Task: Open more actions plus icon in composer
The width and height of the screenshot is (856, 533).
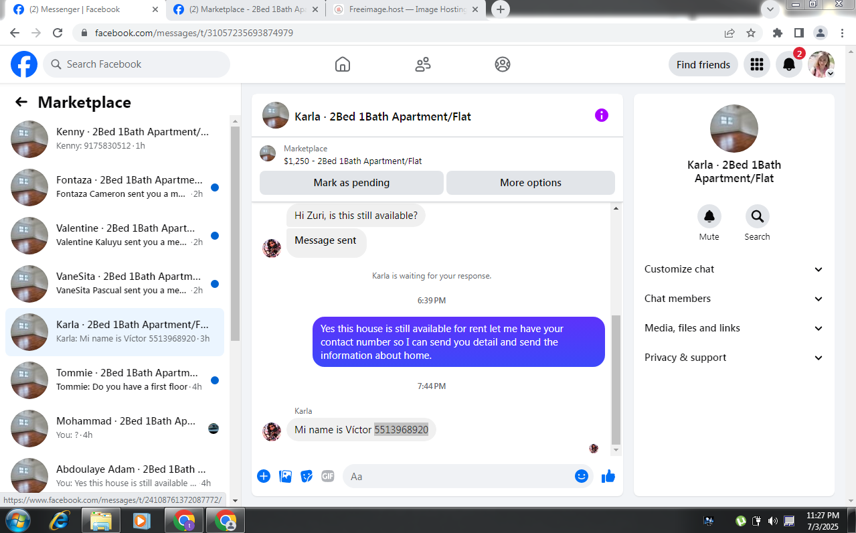Action: [264, 476]
